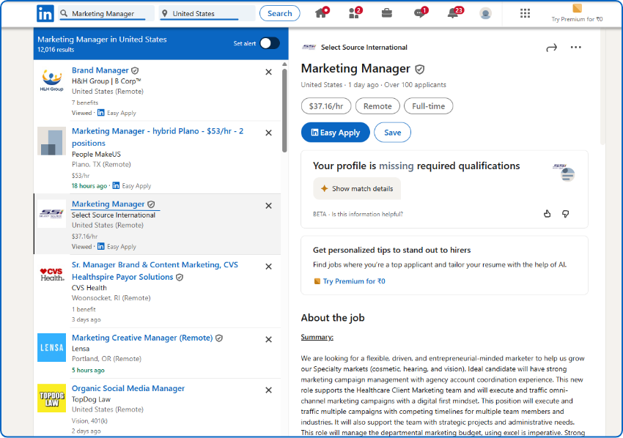The image size is (623, 438).
Task: Click the $37.16/hr pill
Action: click(326, 106)
